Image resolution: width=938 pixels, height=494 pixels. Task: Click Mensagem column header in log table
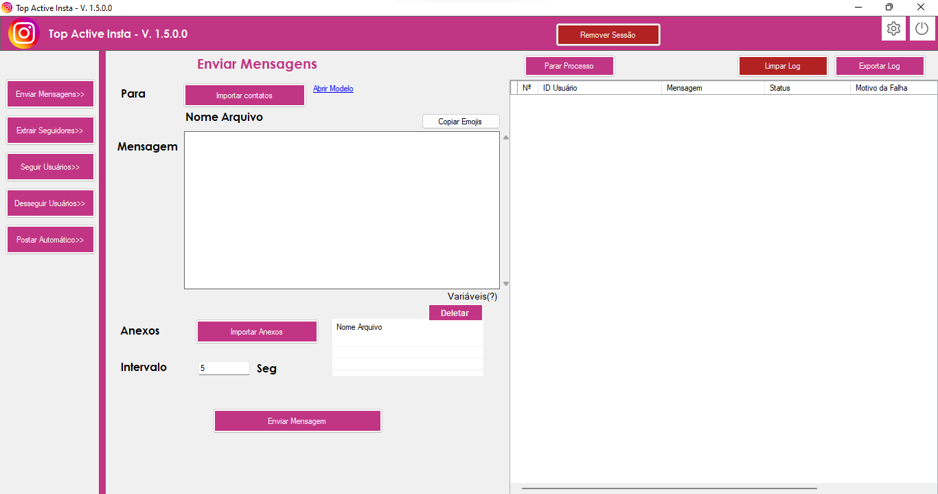click(713, 88)
